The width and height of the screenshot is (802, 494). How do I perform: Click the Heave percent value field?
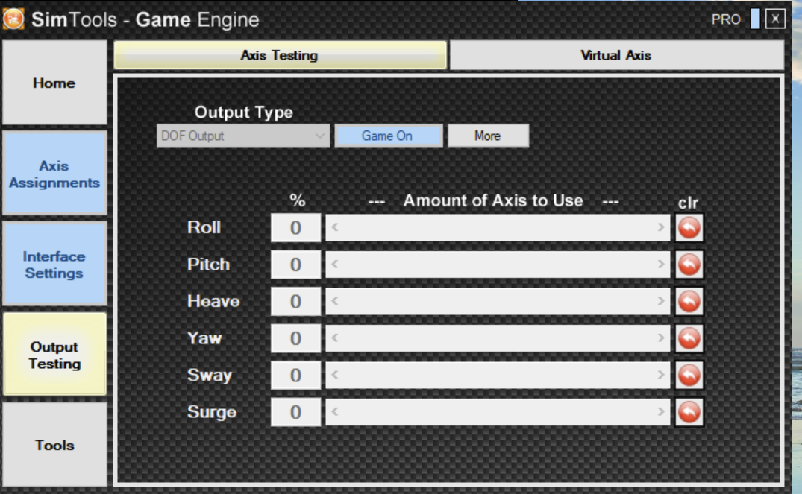(295, 302)
